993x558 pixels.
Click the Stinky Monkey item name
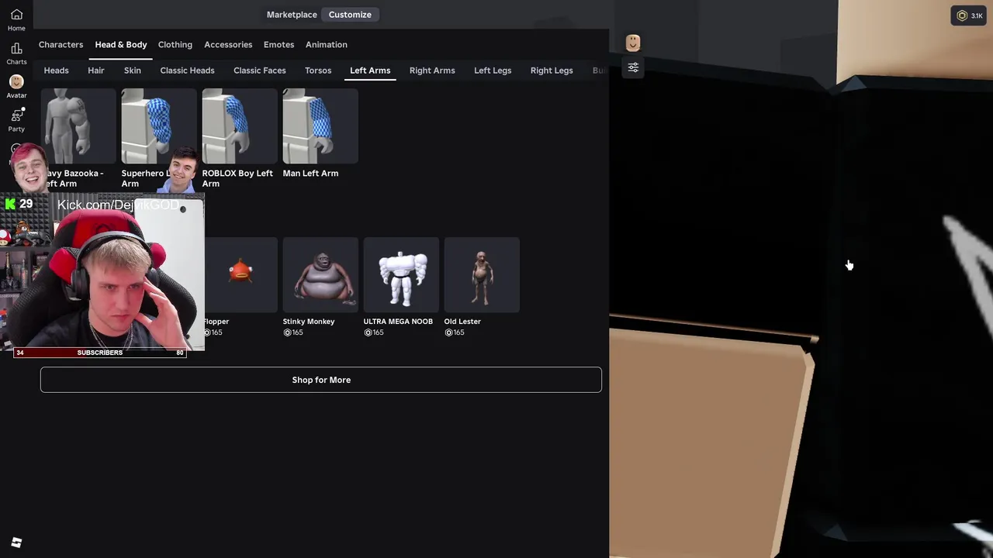point(309,322)
